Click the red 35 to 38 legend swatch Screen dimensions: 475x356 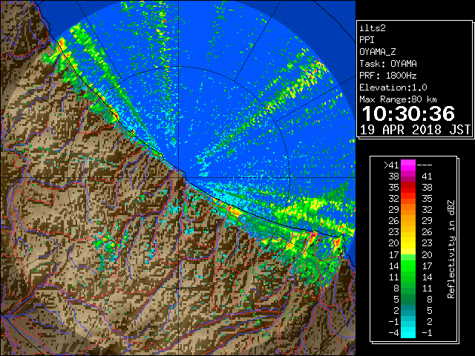pyautogui.click(x=408, y=188)
